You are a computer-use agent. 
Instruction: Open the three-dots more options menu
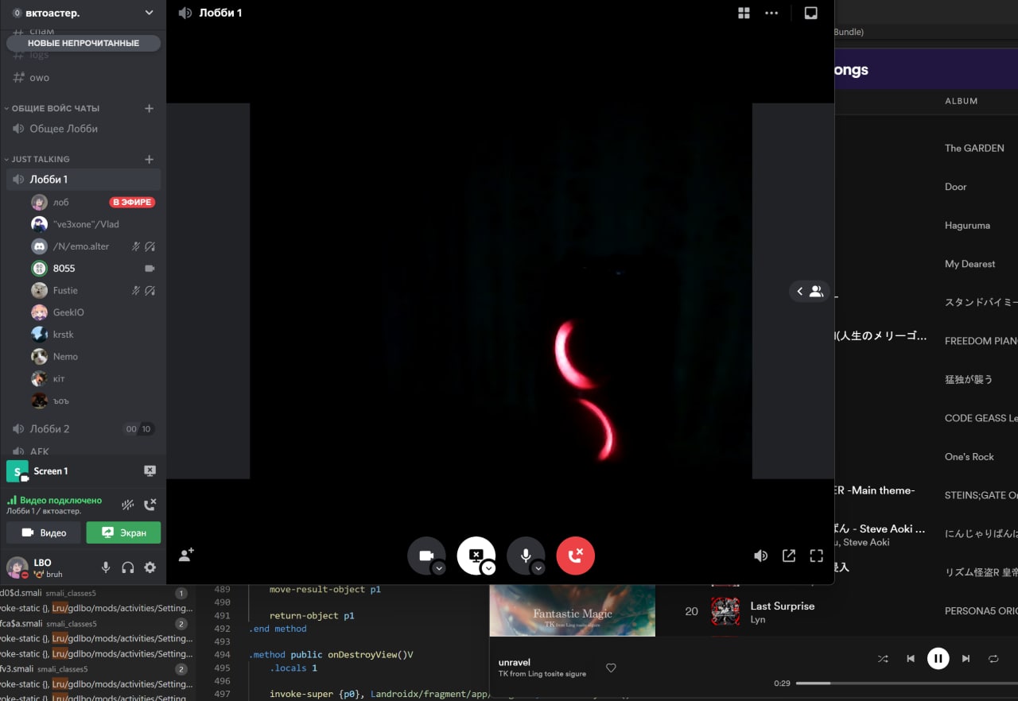coord(771,13)
